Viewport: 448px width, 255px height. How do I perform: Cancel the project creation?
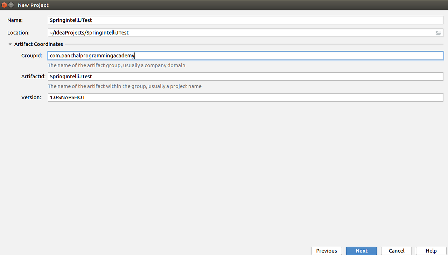click(x=396, y=250)
